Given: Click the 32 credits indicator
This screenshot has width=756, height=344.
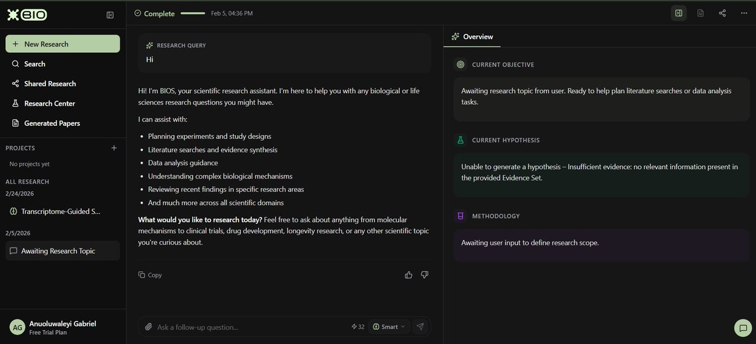Looking at the screenshot, I should 358,327.
